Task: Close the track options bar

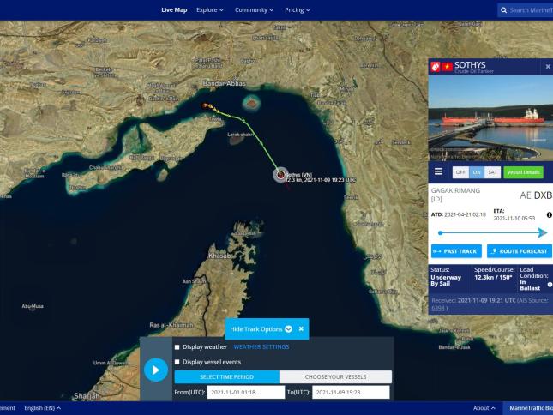Action: pyautogui.click(x=301, y=328)
